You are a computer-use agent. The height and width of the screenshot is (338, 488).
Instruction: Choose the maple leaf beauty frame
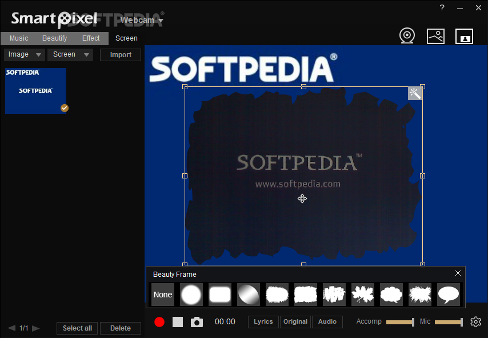pos(363,295)
